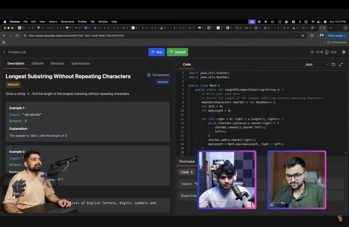
Task: Open settings gear icon
Action: (344, 52)
